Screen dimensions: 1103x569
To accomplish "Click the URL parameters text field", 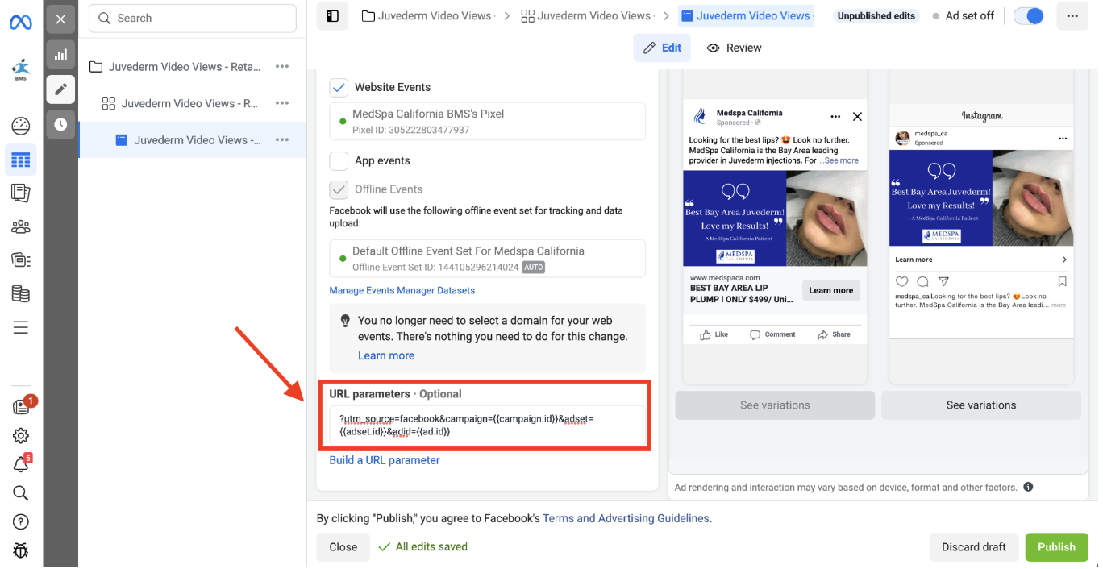I will [488, 425].
